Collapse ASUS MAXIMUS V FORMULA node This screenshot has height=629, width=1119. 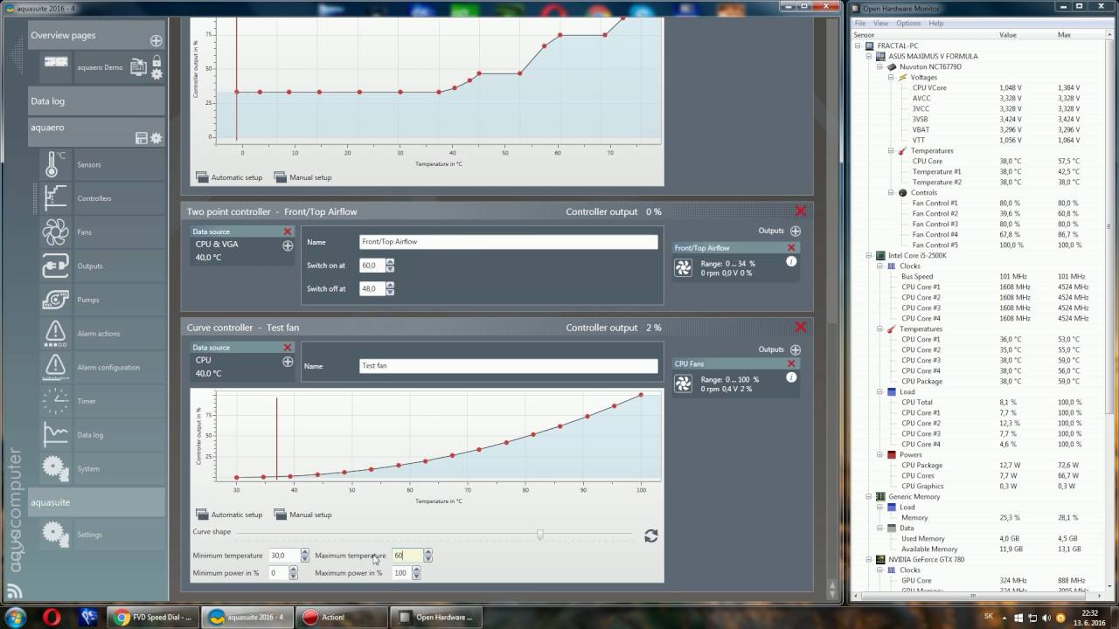coord(869,56)
